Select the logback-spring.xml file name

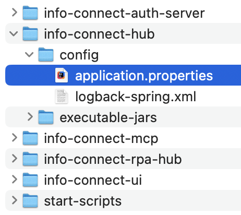pos(136,97)
